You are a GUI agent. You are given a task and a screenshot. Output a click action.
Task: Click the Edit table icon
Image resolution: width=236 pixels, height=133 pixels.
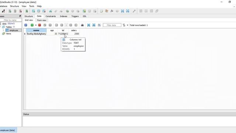click(x=39, y=11)
